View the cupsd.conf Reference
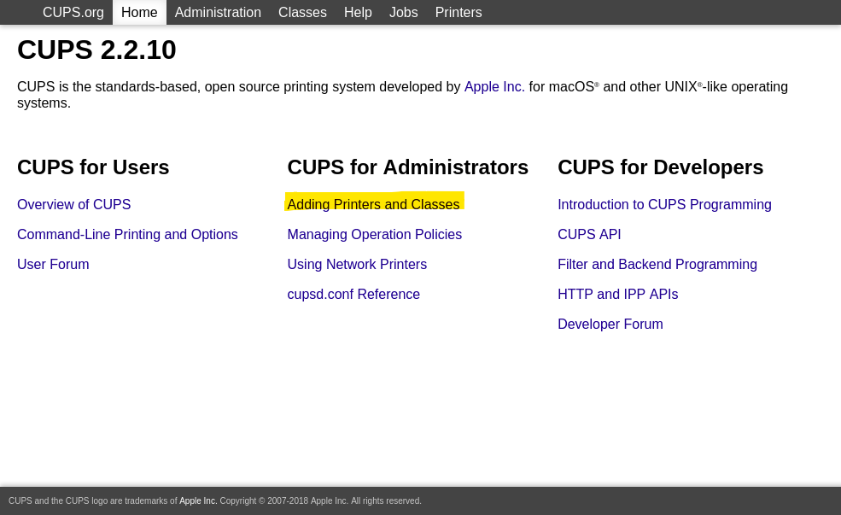 tap(353, 295)
